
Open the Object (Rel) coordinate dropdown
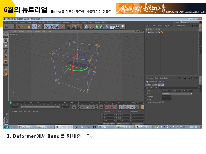109,124
